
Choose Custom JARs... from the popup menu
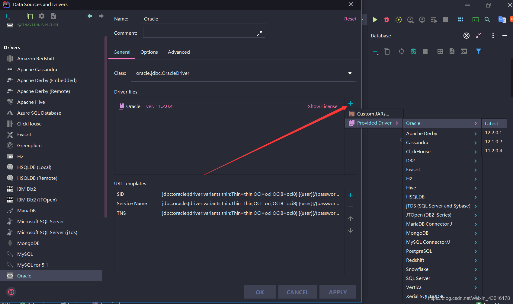374,114
